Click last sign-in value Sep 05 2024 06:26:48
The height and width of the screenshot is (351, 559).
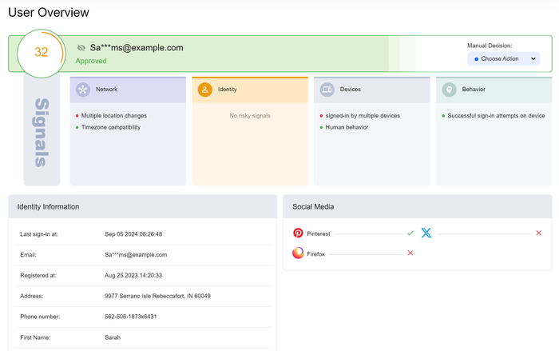(133, 234)
